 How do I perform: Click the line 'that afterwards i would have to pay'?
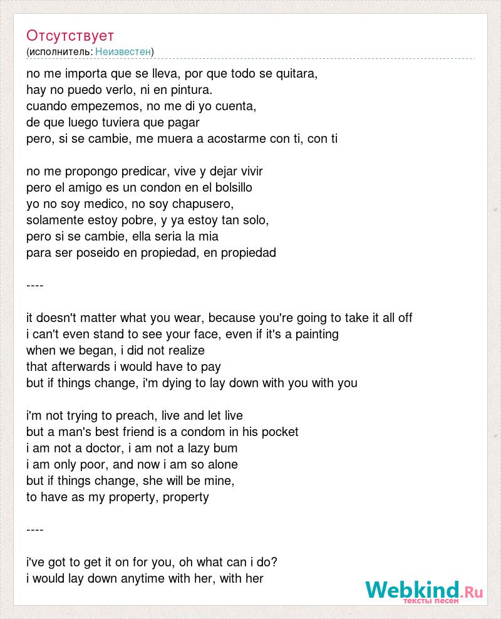click(123, 367)
